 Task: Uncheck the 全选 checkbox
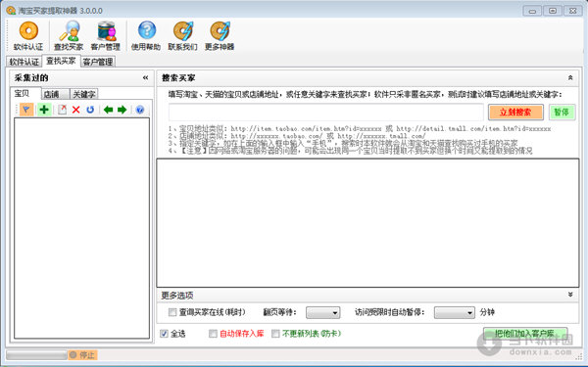[x=164, y=334]
